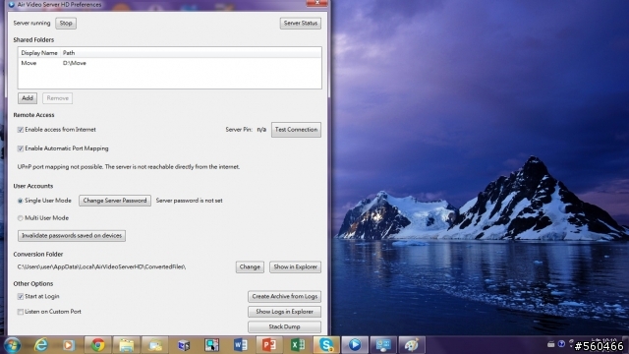The width and height of the screenshot is (629, 354).
Task: Open Windows Explorer folder icon
Action: [x=127, y=345]
